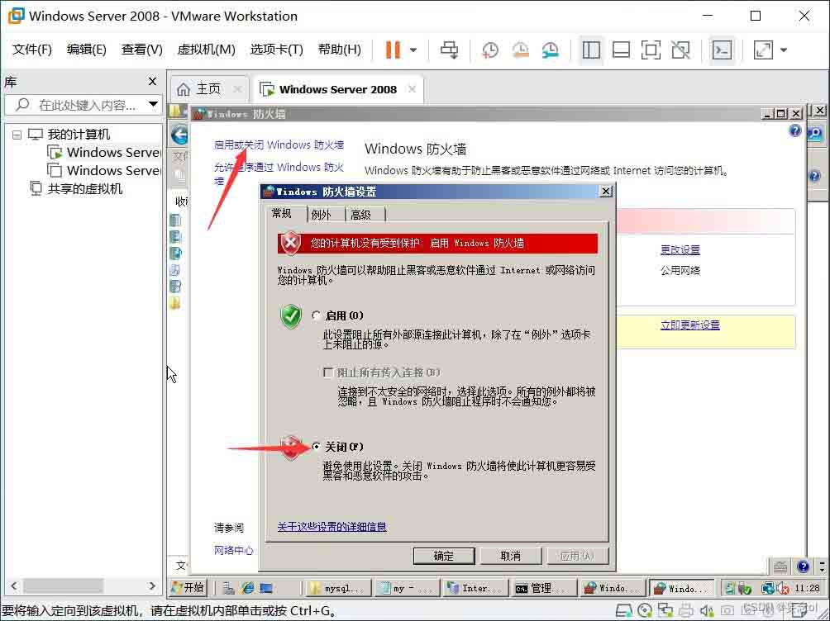The image size is (830, 621).
Task: Open the 帮助(H) menu
Action: click(x=339, y=50)
